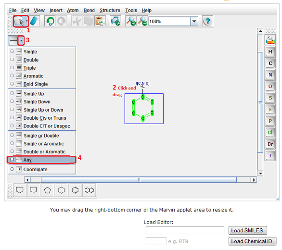Expand the selection tool dropdown arrow
Screen dimensions: 282x250
27,21
